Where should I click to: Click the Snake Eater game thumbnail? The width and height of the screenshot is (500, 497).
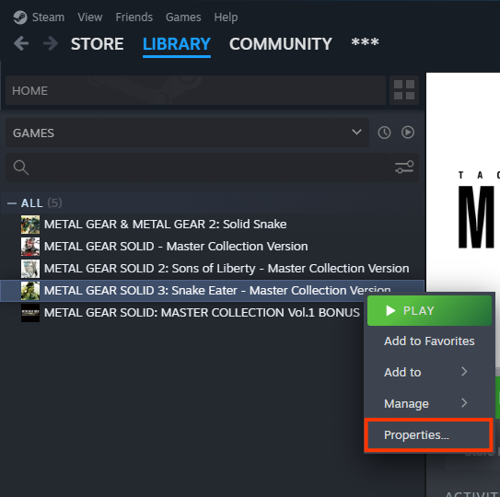tap(30, 291)
